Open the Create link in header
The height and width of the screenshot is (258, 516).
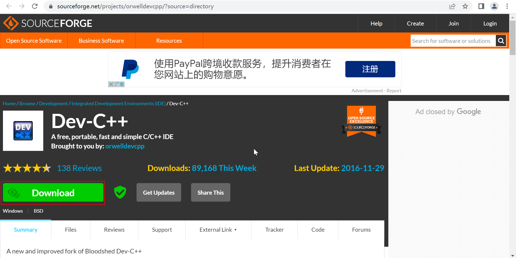[415, 23]
